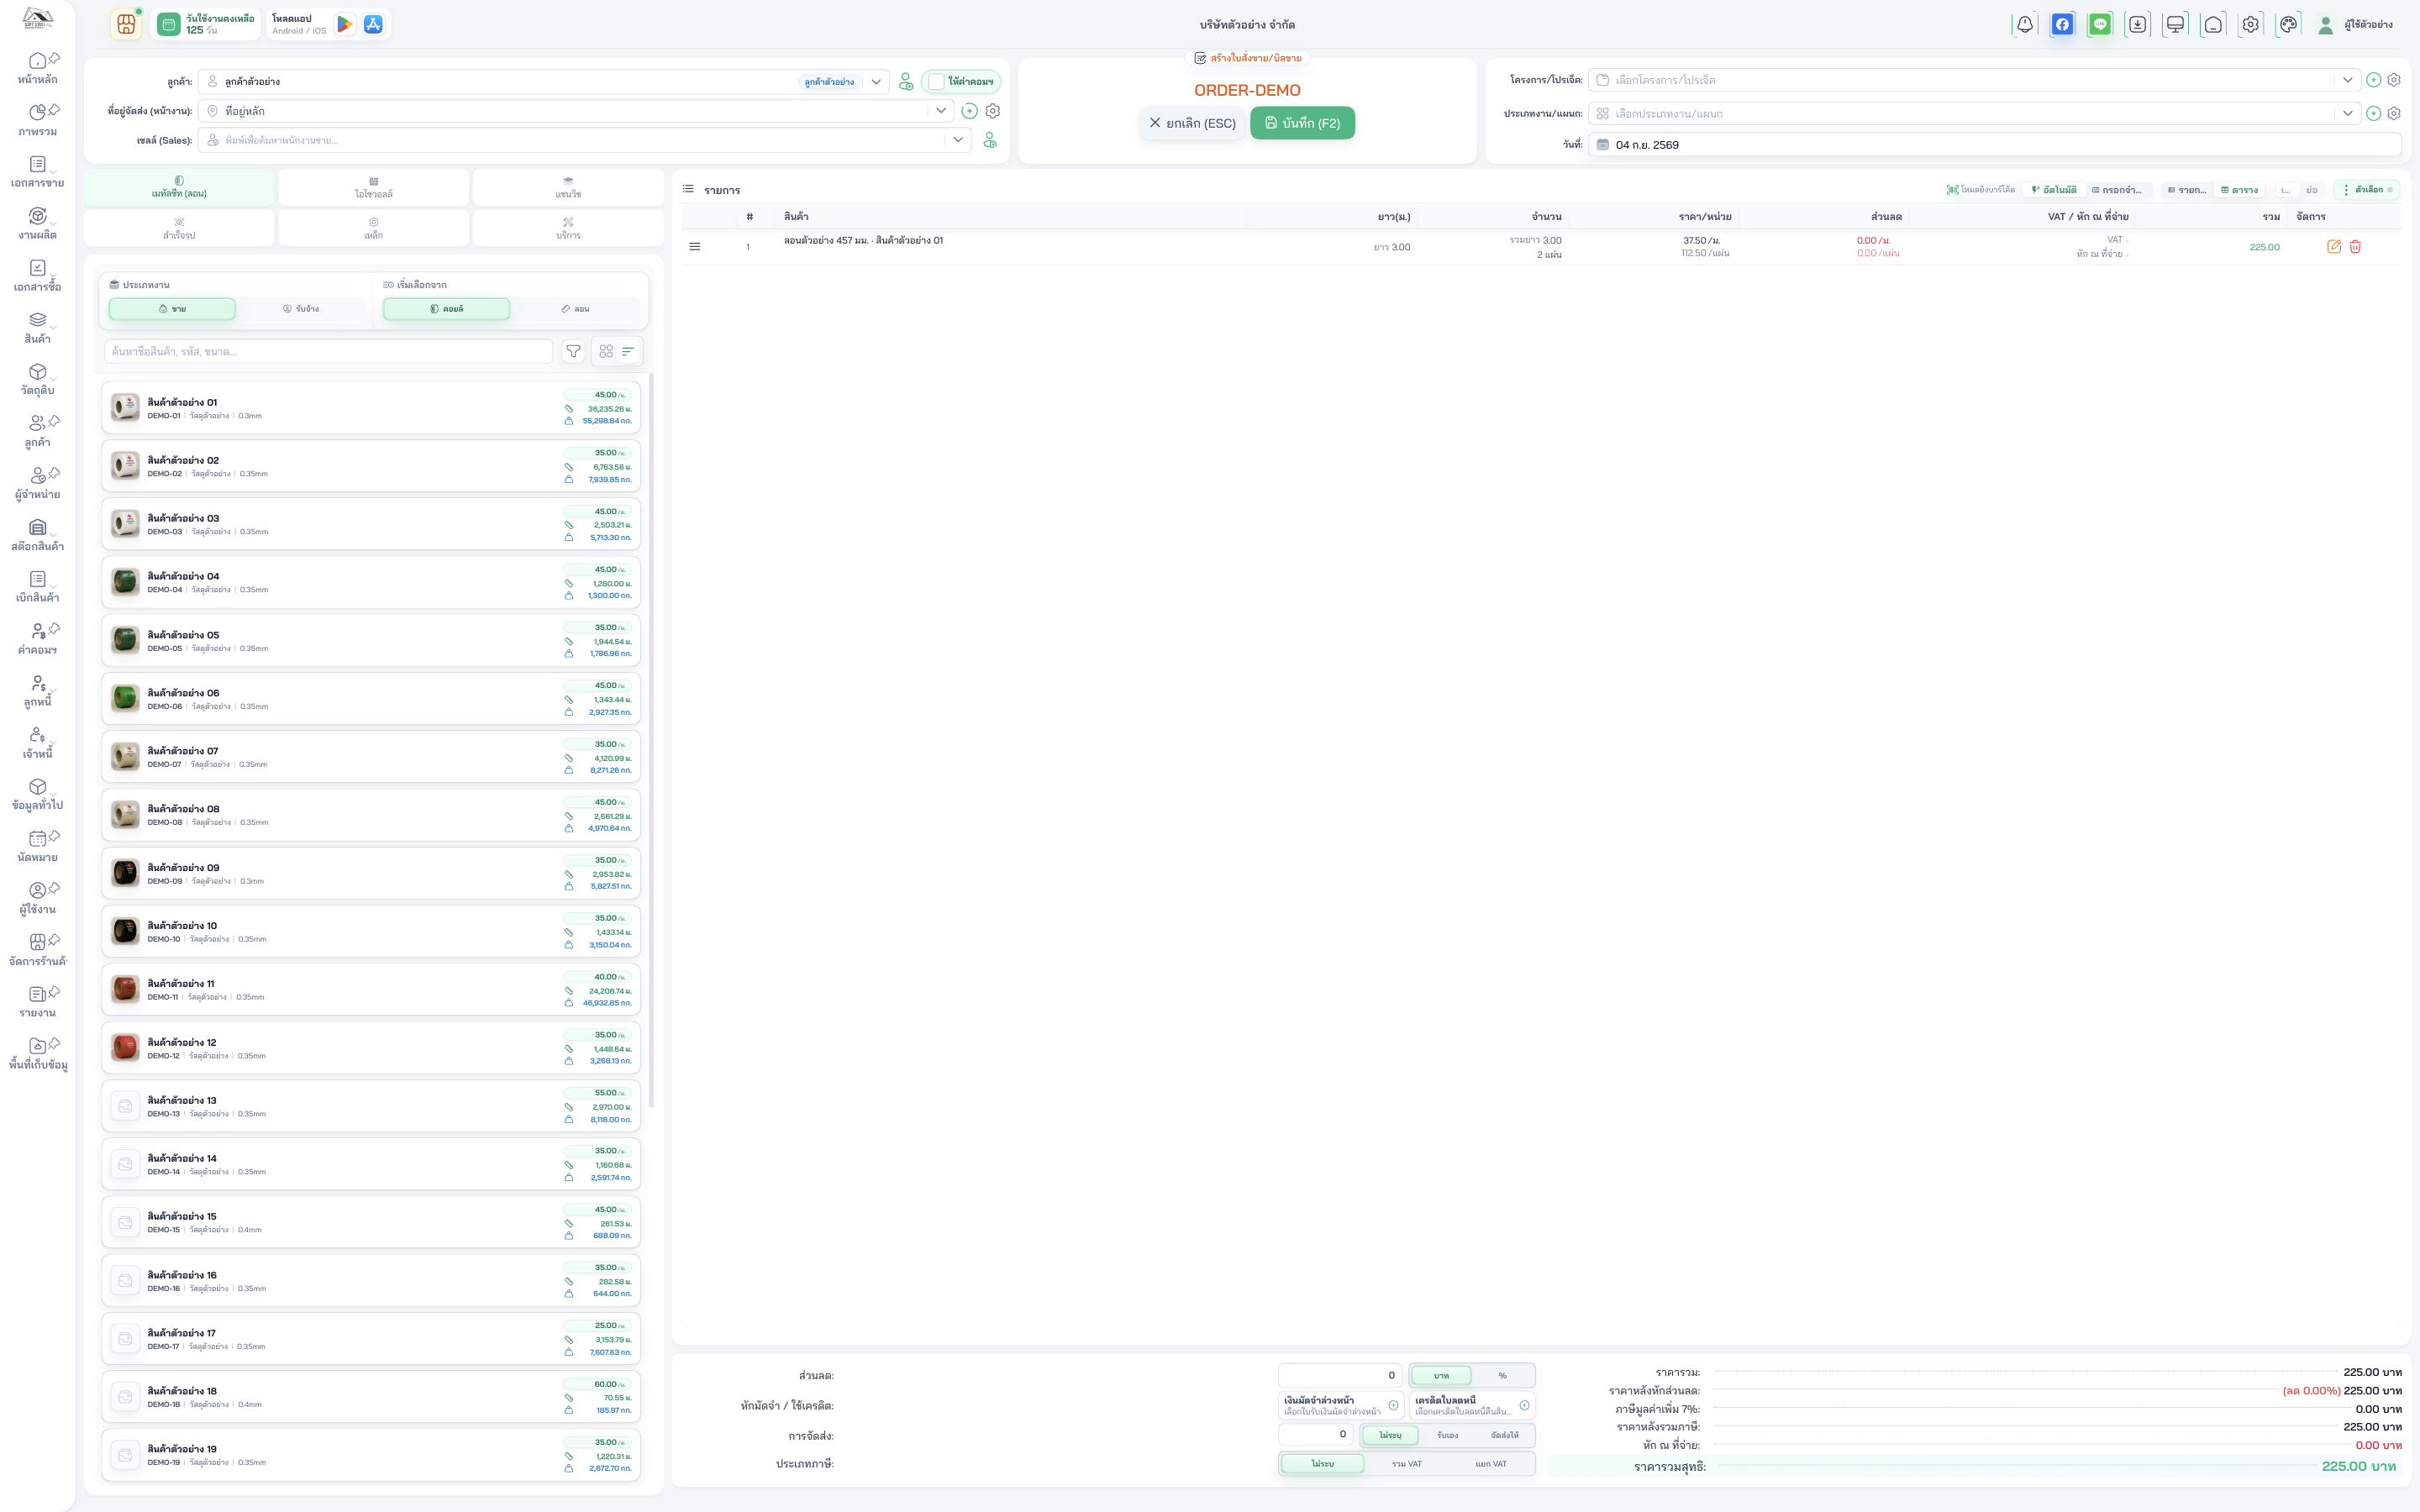Open the notifications bell icon
The width and height of the screenshot is (2420, 1512).
(2024, 24)
